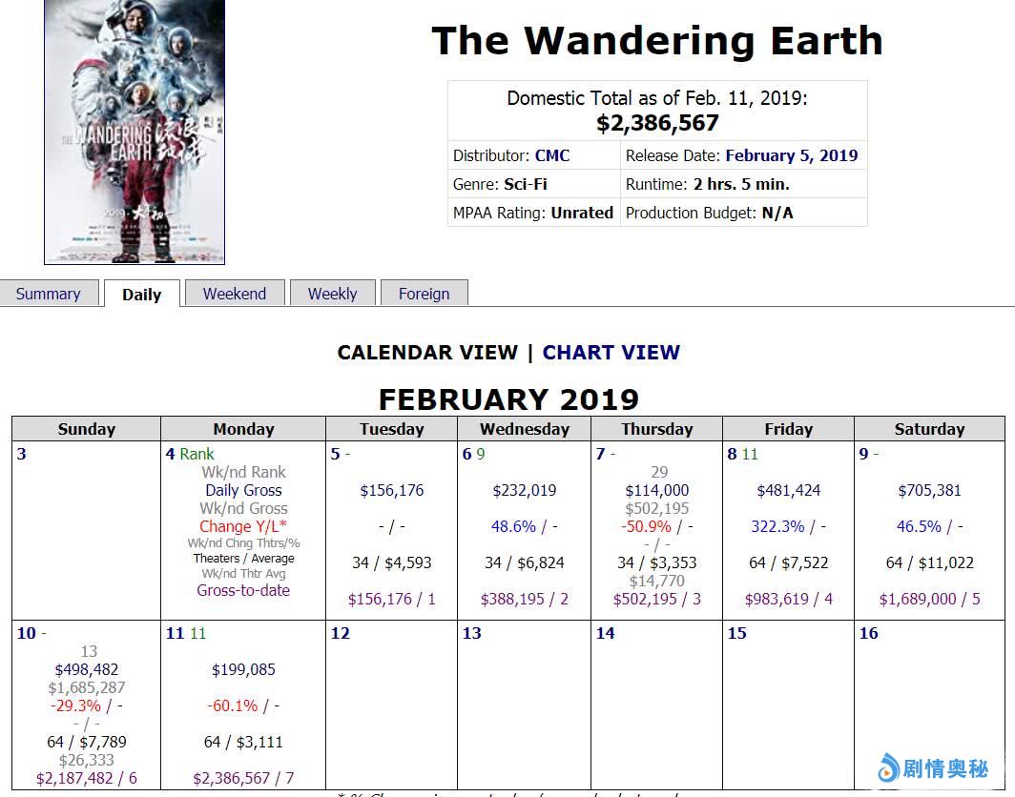Switch to the Summary tab
The image size is (1015, 797).
[x=48, y=294]
